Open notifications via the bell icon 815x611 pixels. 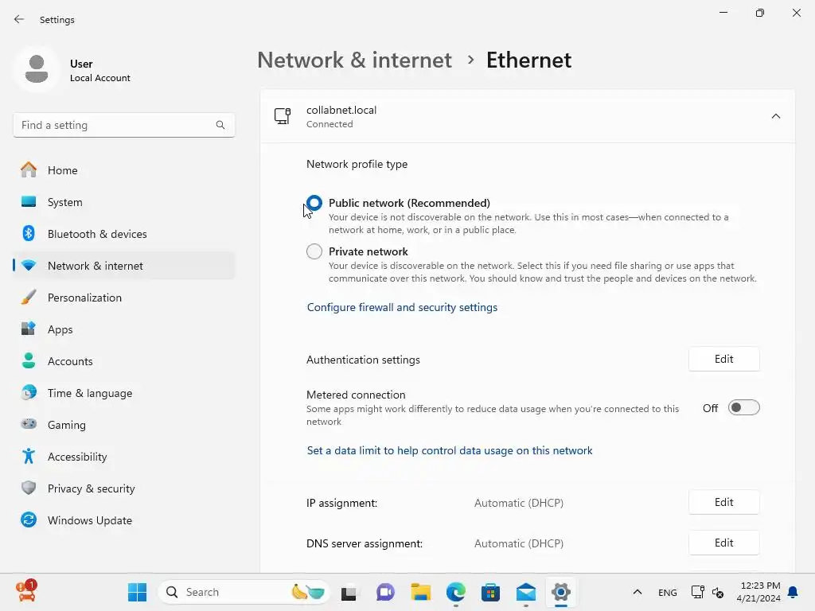click(x=794, y=592)
